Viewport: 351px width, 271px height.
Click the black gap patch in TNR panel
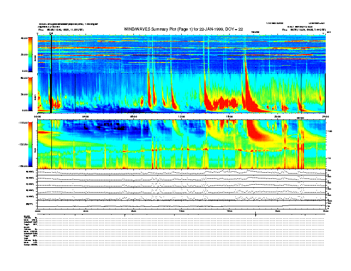tap(121, 128)
